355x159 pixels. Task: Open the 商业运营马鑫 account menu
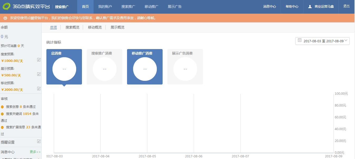click(324, 7)
